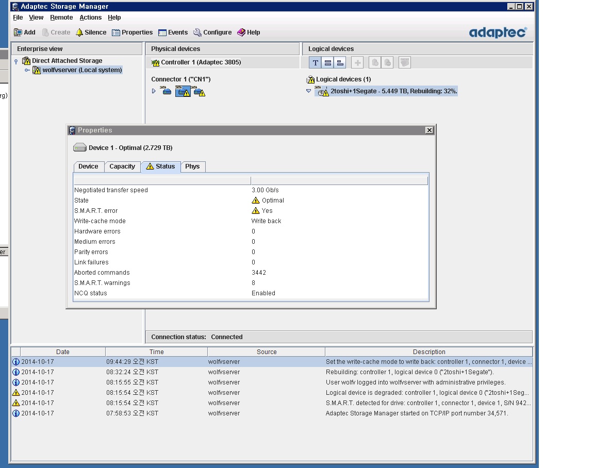Select the highlighted SATA drive with warning

[183, 91]
